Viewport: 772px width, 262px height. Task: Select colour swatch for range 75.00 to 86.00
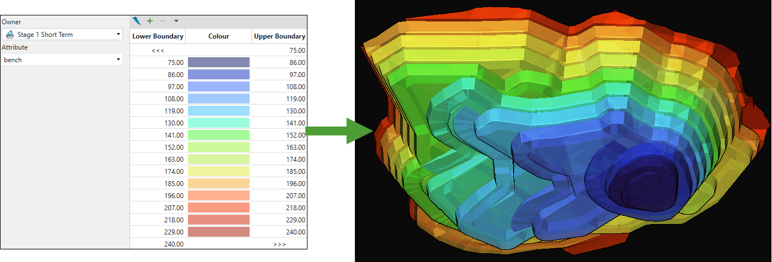pyautogui.click(x=219, y=62)
